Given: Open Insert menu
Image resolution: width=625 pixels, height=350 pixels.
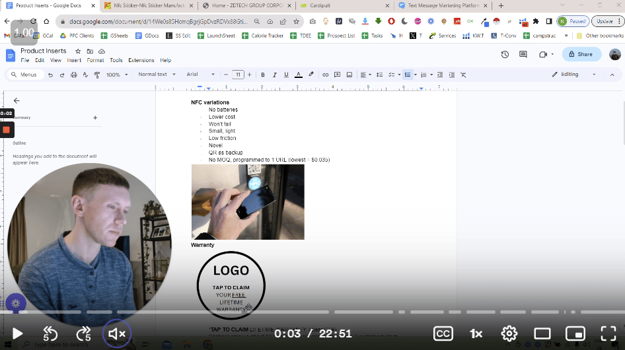Looking at the screenshot, I should point(74,60).
